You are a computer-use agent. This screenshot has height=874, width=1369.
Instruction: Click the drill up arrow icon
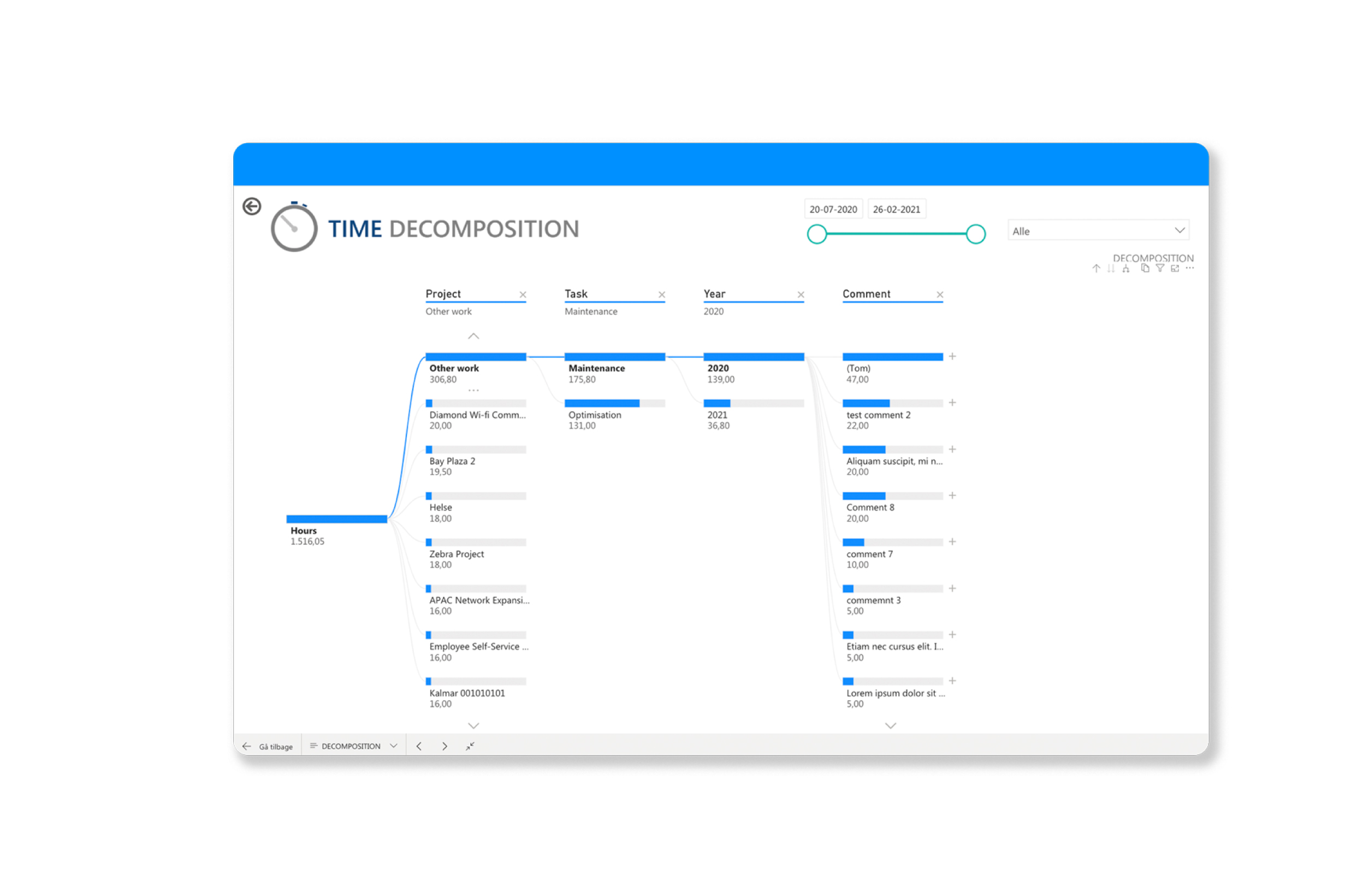(1095, 269)
